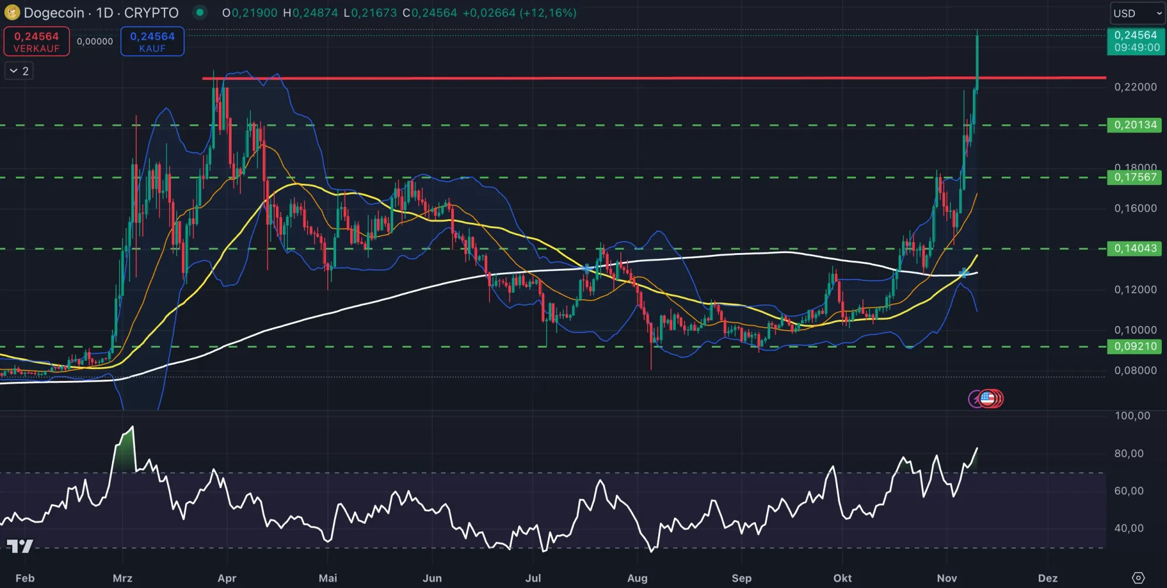Click the RSI 40,00 scale value
1167x588 pixels.
1128,528
